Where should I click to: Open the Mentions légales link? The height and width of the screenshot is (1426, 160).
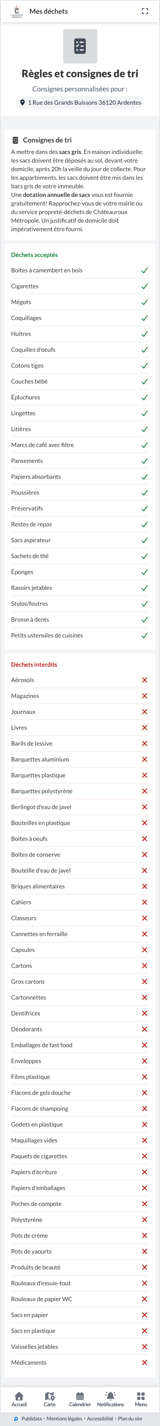click(64, 1419)
